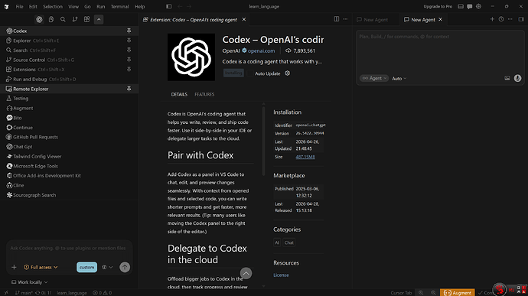The width and height of the screenshot is (528, 296).
Task: Click the openai.com publisher link
Action: pyautogui.click(x=261, y=50)
